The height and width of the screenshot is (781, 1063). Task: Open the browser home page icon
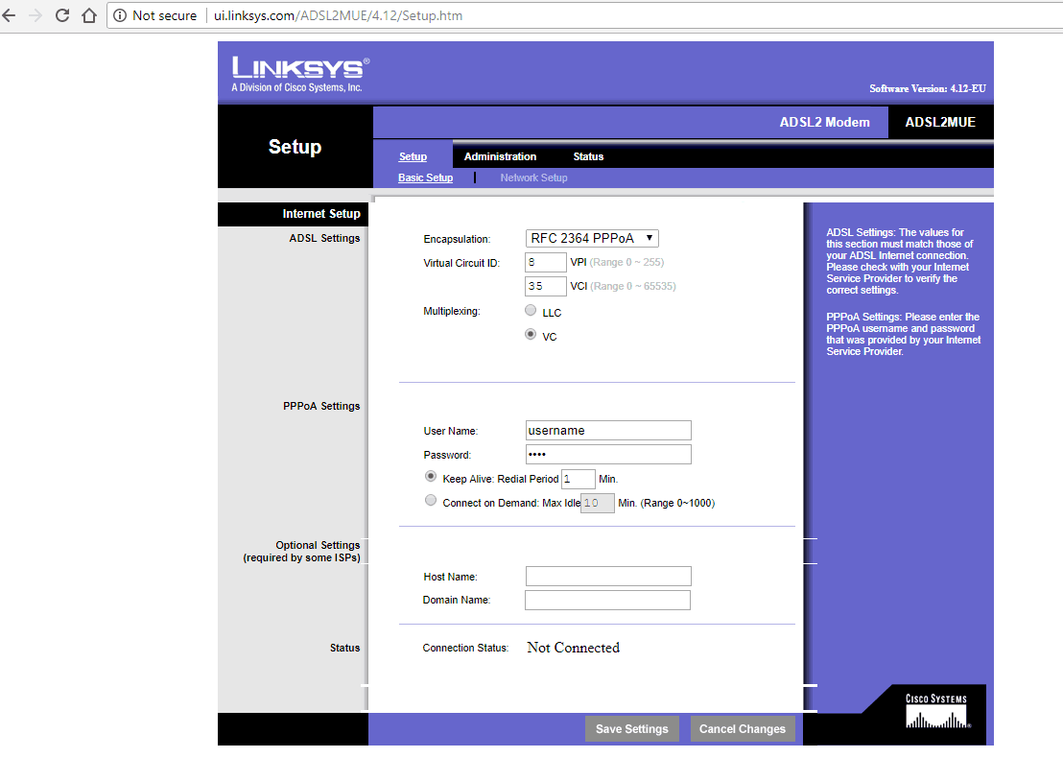click(89, 15)
